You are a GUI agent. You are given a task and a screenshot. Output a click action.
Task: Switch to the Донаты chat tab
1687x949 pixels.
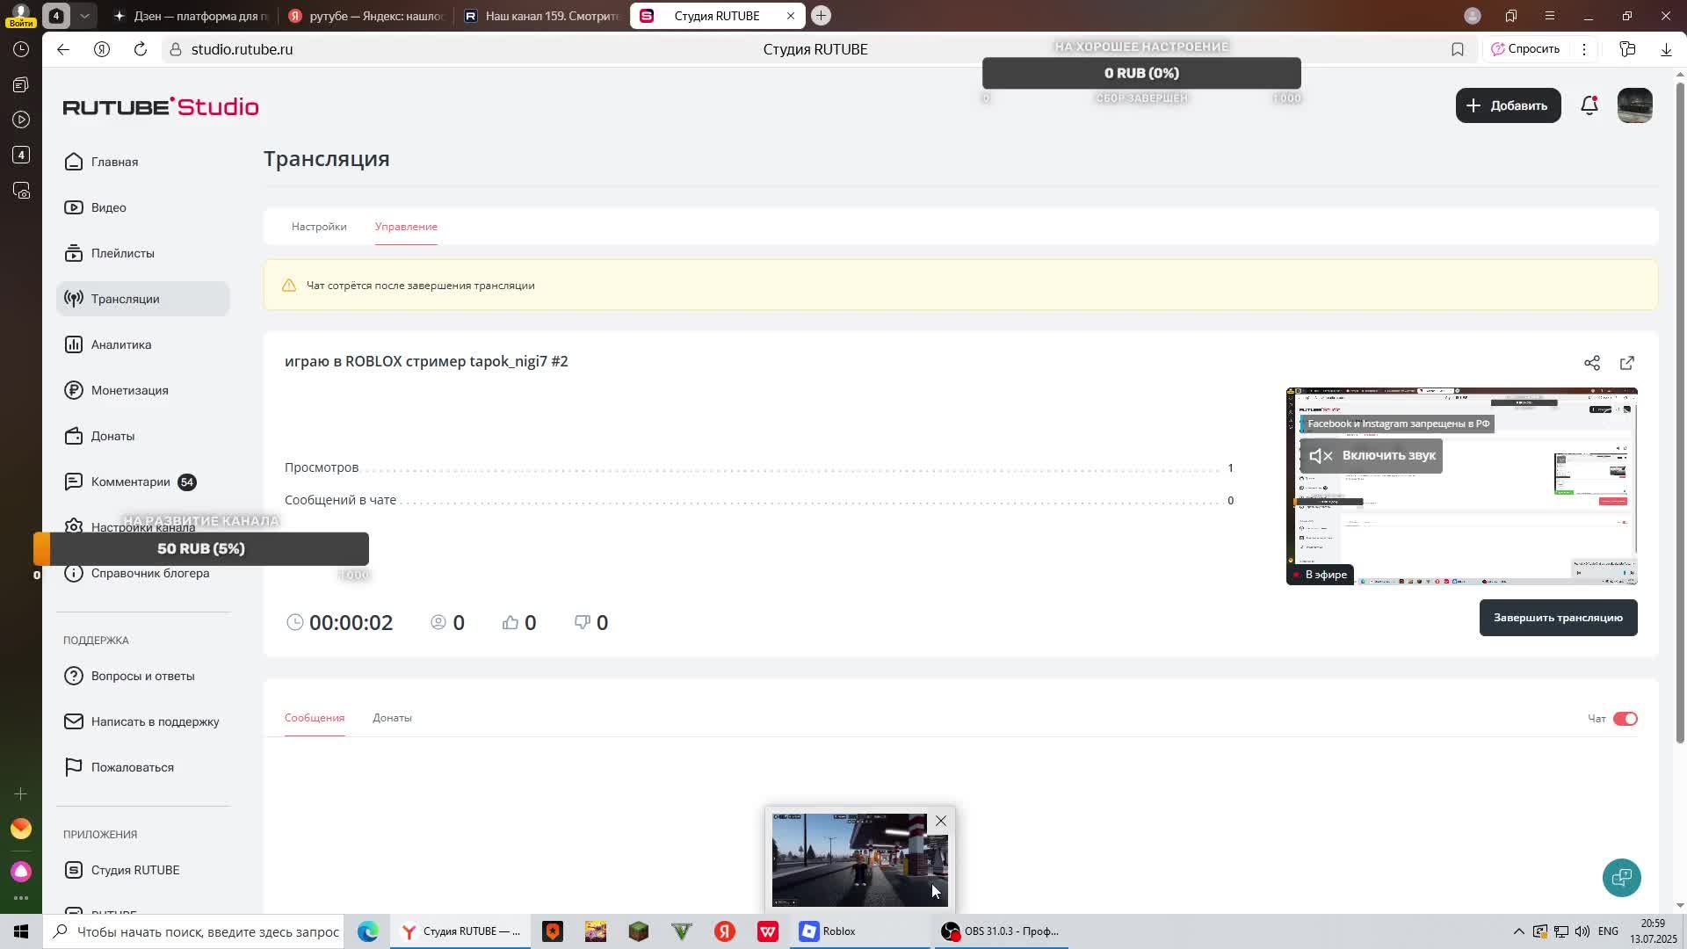click(x=392, y=718)
